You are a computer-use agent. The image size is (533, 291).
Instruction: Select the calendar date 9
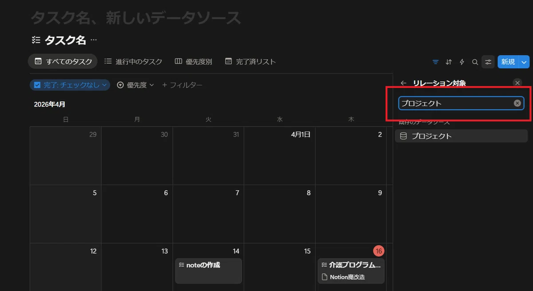tap(380, 193)
